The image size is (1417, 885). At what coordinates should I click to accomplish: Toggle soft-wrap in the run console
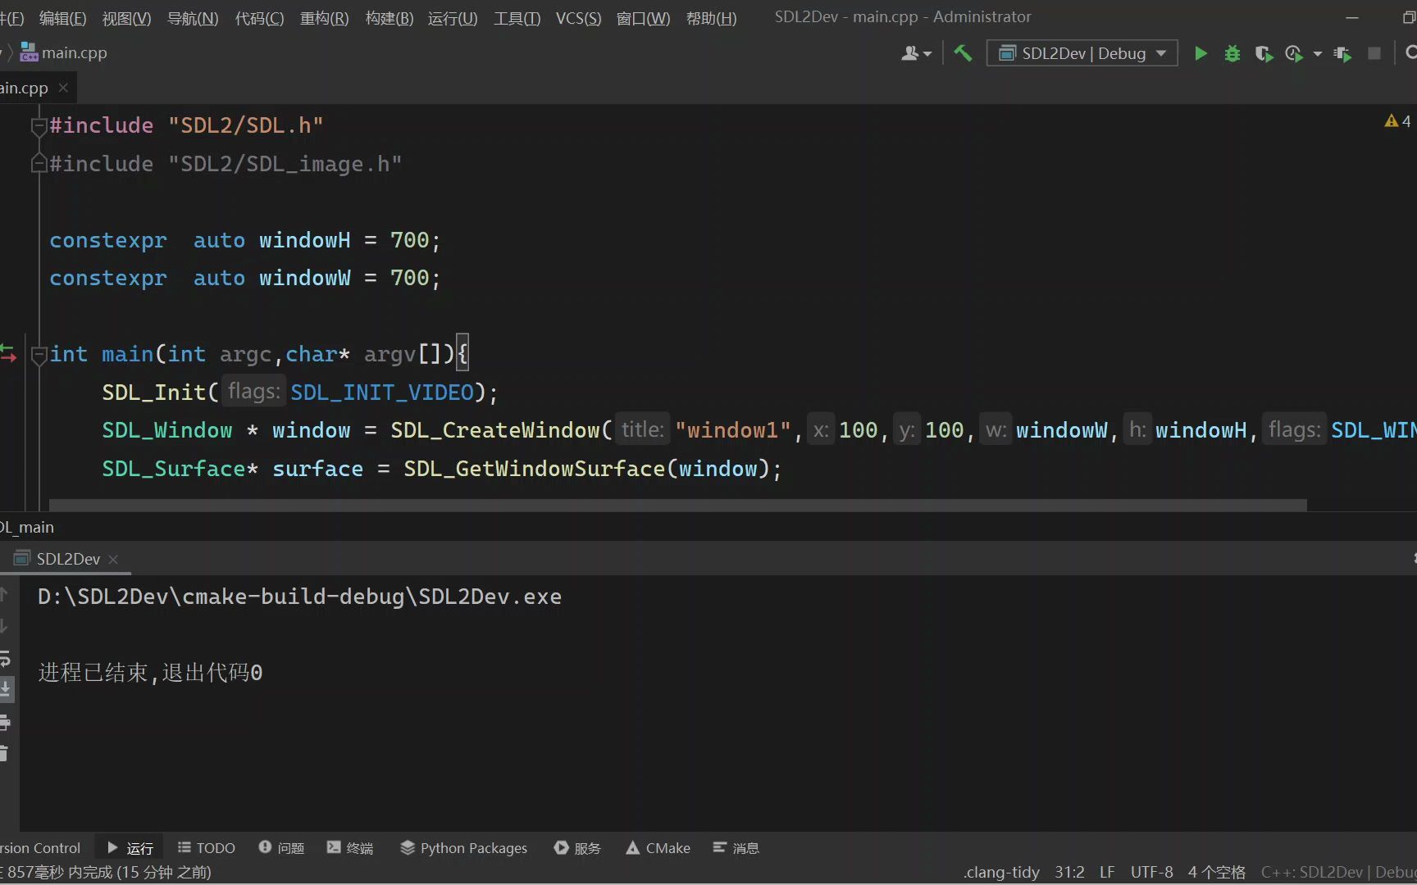(5, 658)
